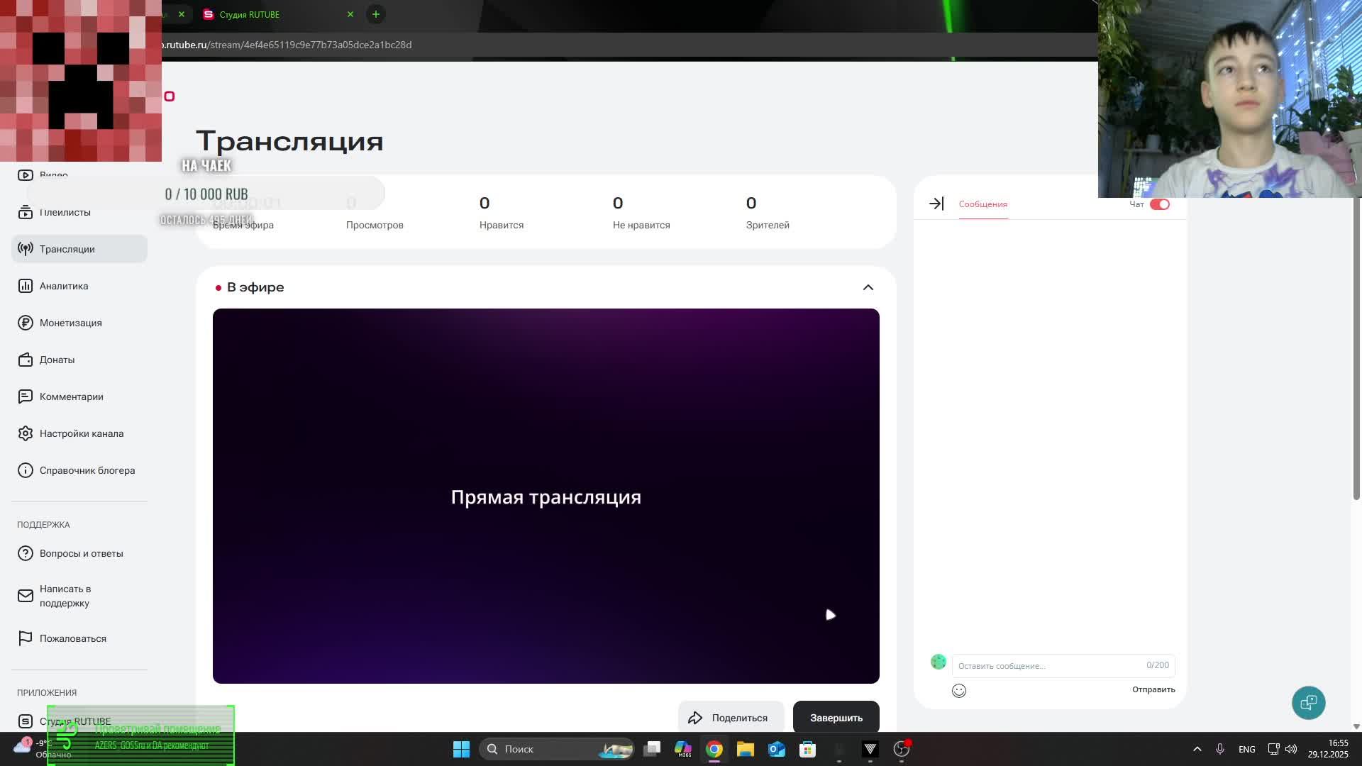The image size is (1362, 766).
Task: Collapse the В эфире panel with its chevron
Action: pyautogui.click(x=868, y=287)
